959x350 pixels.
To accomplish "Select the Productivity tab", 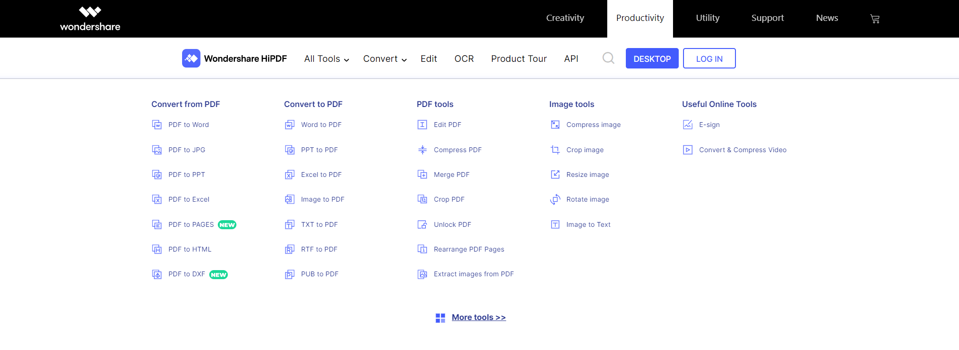I will (x=640, y=19).
